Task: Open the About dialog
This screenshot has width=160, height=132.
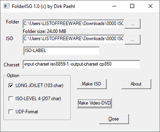Action: tap(136, 84)
